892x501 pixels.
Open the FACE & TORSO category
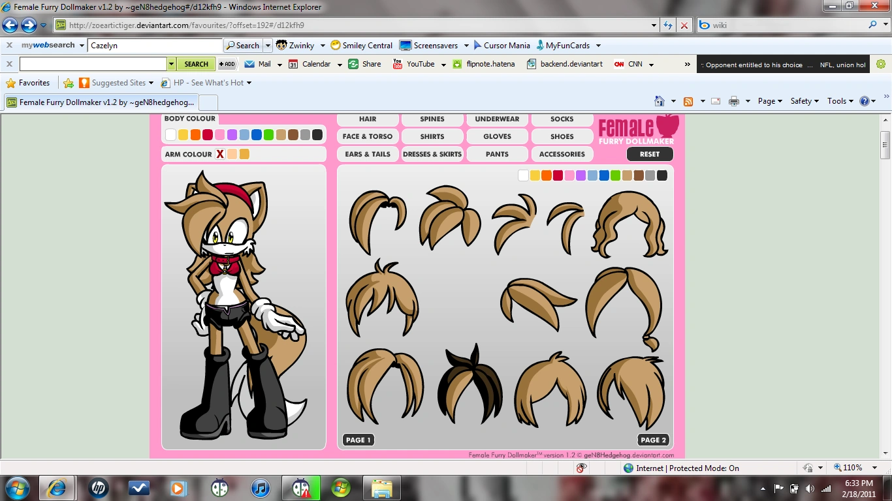click(368, 136)
